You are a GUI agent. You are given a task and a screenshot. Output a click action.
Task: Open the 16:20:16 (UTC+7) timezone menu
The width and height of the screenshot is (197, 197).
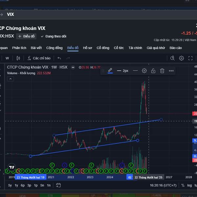(x=163, y=185)
